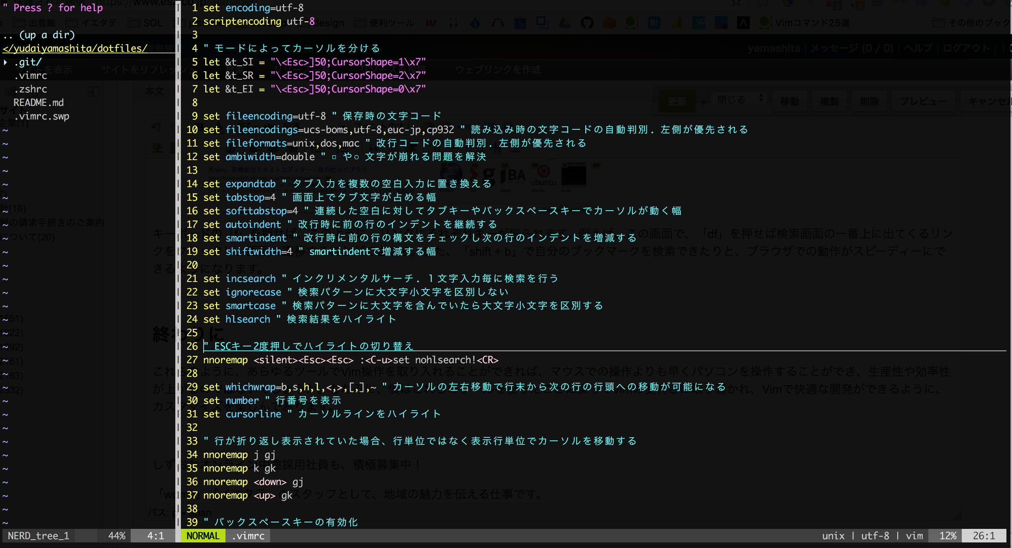1012x548 pixels.
Task: Click the unix fileformat status segment
Action: coord(833,536)
